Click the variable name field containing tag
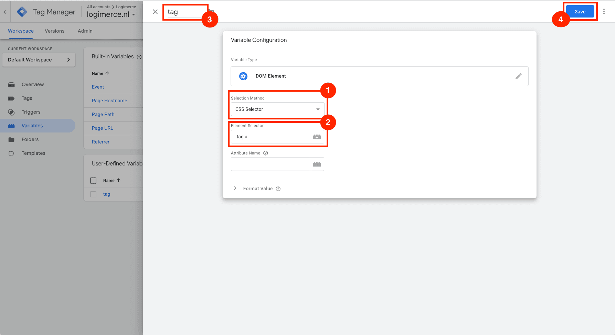Screen dimensions: 615x335 point(185,12)
